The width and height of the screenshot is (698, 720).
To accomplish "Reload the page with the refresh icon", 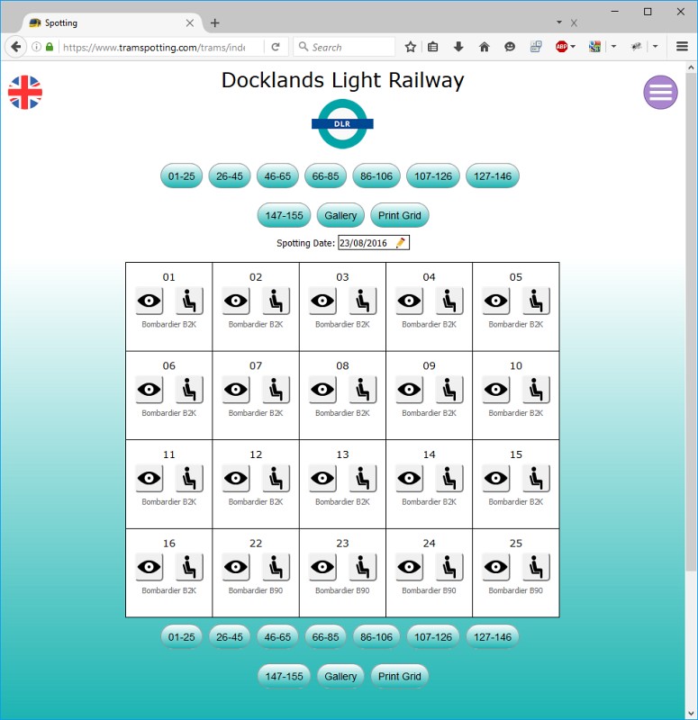I will [276, 47].
